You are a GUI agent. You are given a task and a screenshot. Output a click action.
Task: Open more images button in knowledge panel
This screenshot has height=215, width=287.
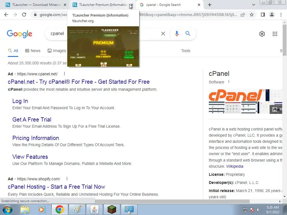click(x=276, y=109)
